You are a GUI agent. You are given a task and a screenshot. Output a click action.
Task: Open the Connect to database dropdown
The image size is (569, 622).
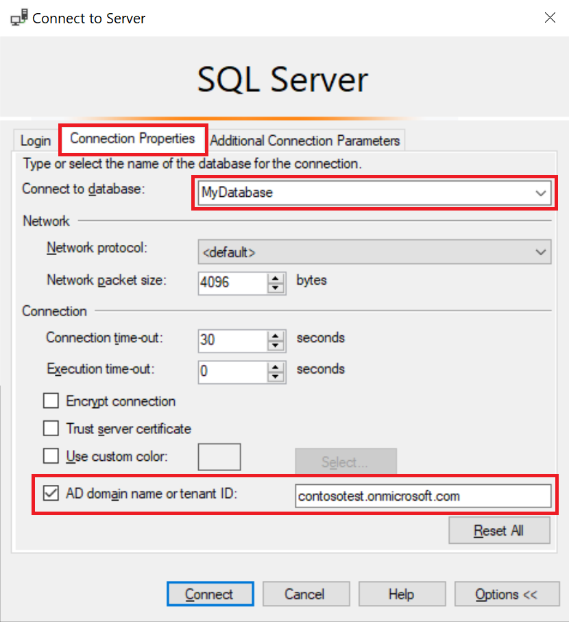tap(541, 193)
